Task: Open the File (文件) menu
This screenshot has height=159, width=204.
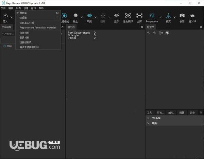Action: pos(3,8)
